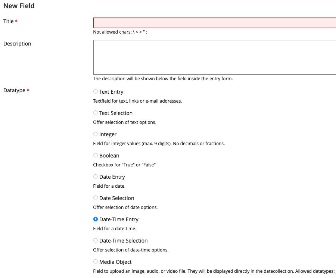Image resolution: width=336 pixels, height=278 pixels.
Task: Click the "Field for integer values" help text
Action: 159,143
